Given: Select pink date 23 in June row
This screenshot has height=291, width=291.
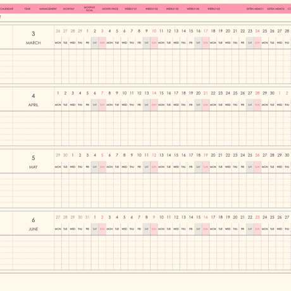Looking at the screenshot, I should [257, 217].
